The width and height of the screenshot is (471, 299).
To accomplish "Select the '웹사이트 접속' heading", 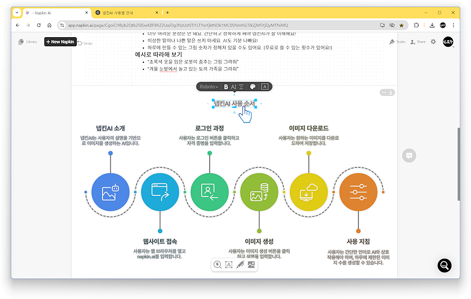I will click(x=160, y=241).
